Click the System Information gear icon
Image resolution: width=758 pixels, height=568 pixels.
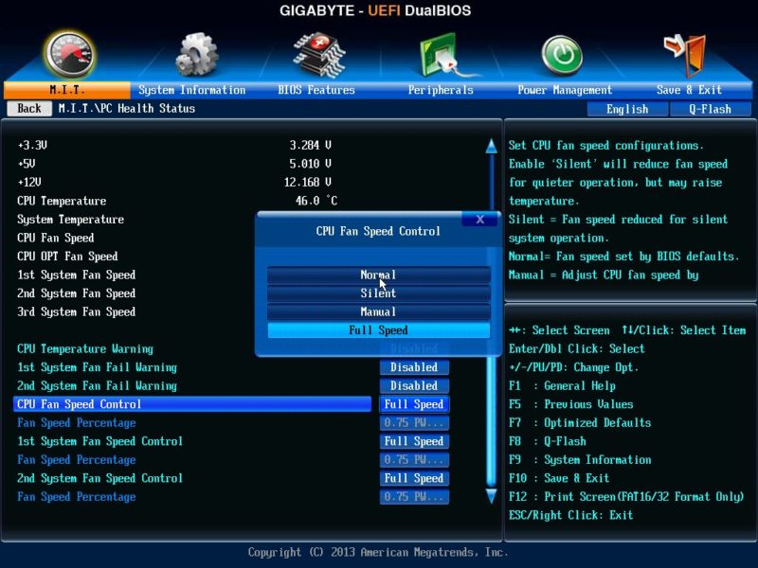point(196,55)
